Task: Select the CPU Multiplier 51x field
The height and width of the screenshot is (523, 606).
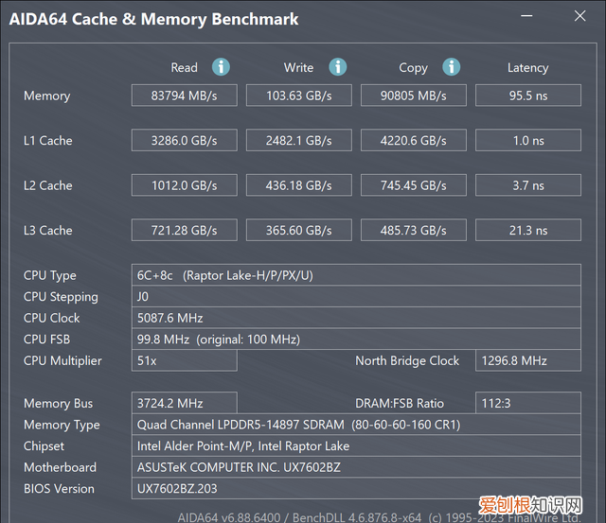Action: coord(184,360)
